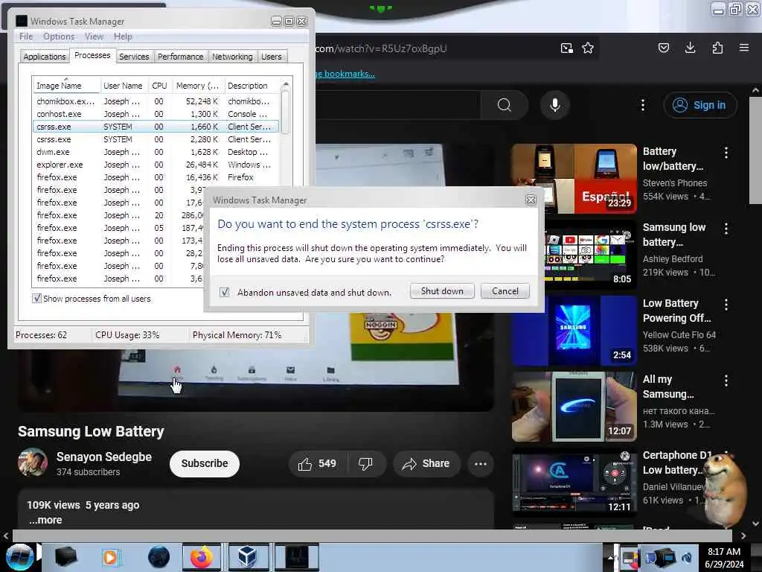Bookmark this page with the star icon
This screenshot has width=762, height=572.
[588, 48]
